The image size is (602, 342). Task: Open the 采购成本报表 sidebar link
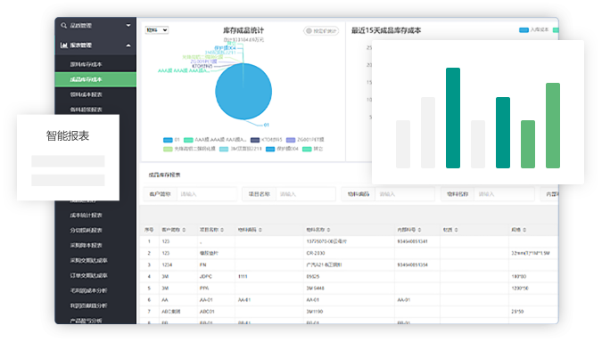coord(86,245)
